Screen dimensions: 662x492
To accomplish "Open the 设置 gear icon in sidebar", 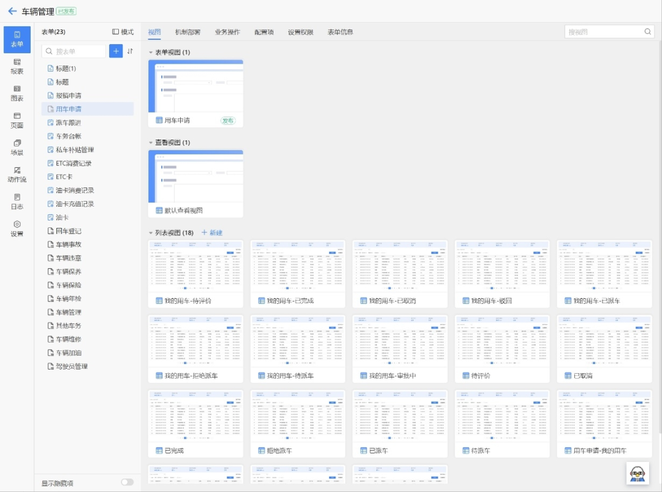I will point(17,229).
